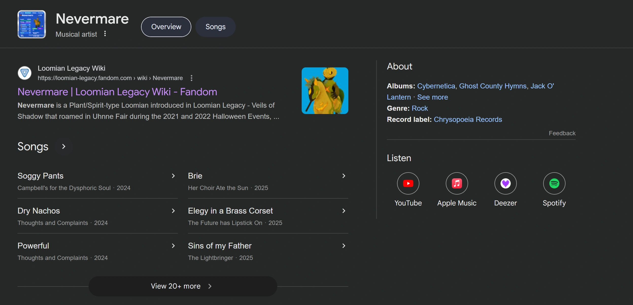633x305 pixels.
Task: Expand the Soggy Pants song chevron
Action: pyautogui.click(x=173, y=176)
